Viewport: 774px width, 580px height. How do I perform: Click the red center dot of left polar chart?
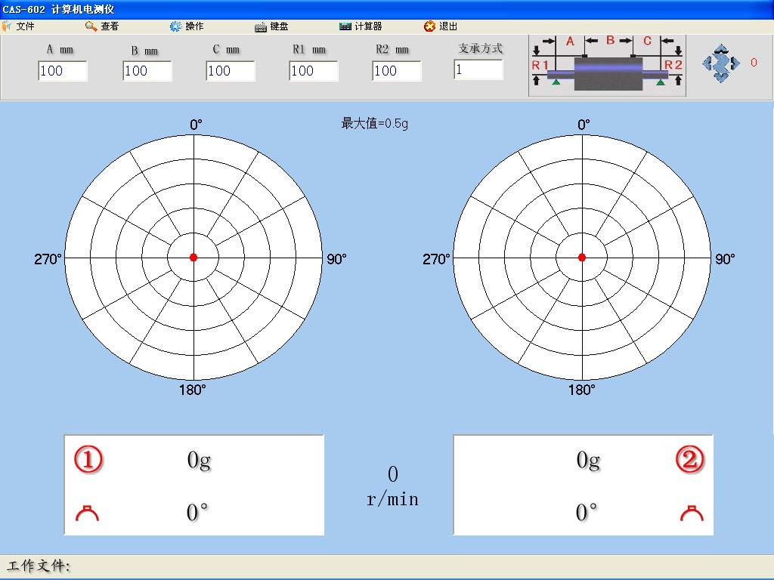(193, 257)
